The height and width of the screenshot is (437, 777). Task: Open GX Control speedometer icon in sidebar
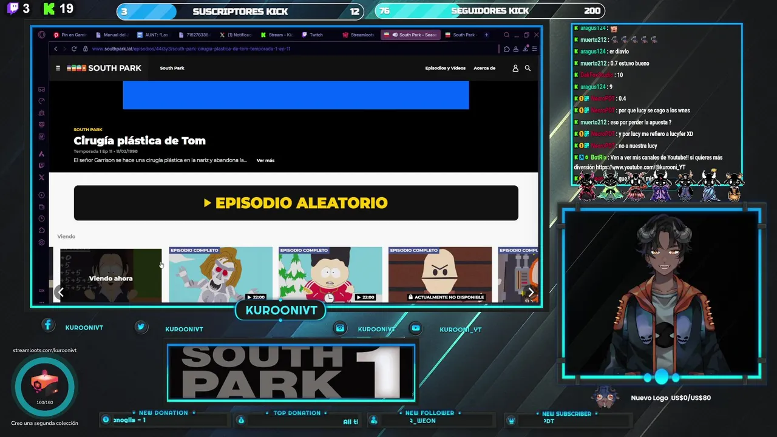pyautogui.click(x=41, y=101)
